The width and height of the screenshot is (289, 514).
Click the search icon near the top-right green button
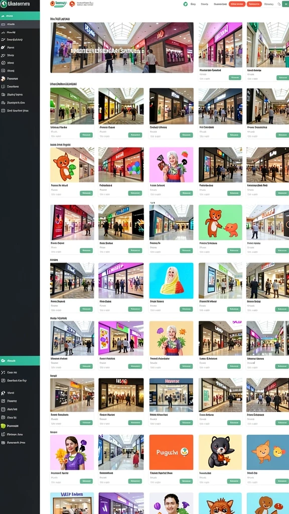point(279,4)
